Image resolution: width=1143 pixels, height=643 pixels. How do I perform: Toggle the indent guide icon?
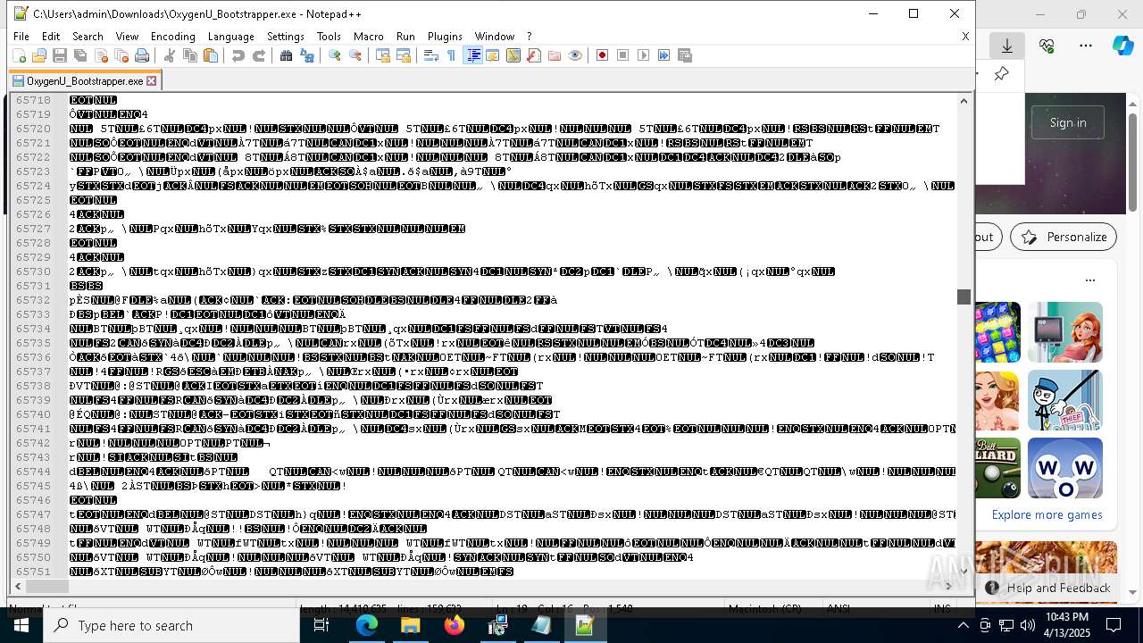[x=472, y=55]
